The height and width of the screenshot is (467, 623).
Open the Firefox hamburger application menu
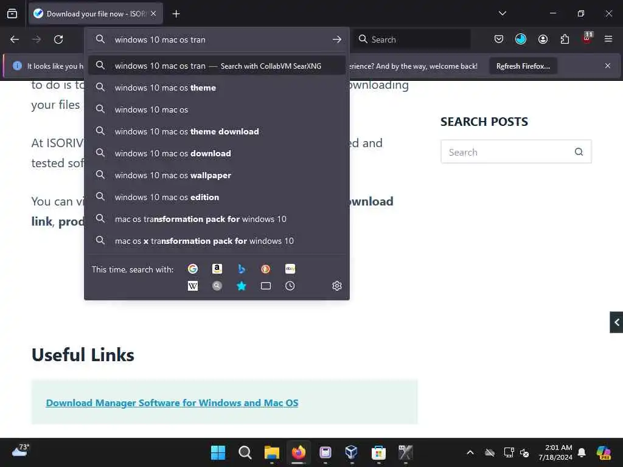(608, 39)
